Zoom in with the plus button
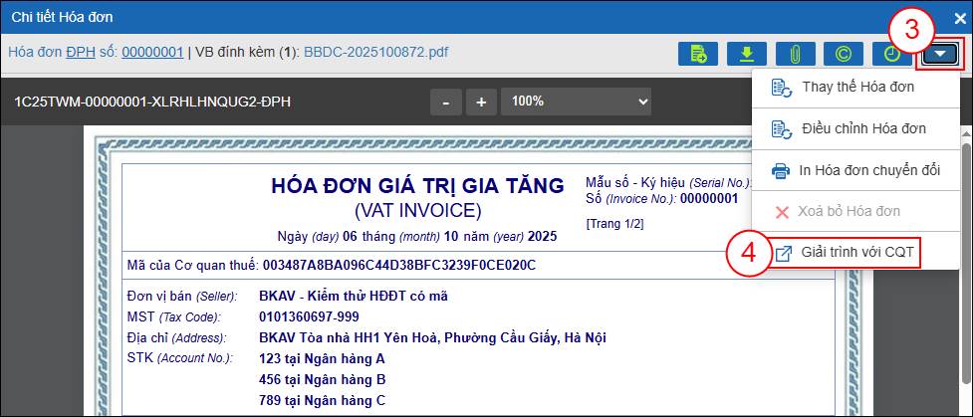This screenshot has height=417, width=973. click(481, 102)
